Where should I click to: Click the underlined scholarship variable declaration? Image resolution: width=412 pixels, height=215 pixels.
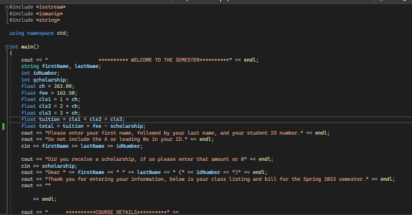click(50, 80)
